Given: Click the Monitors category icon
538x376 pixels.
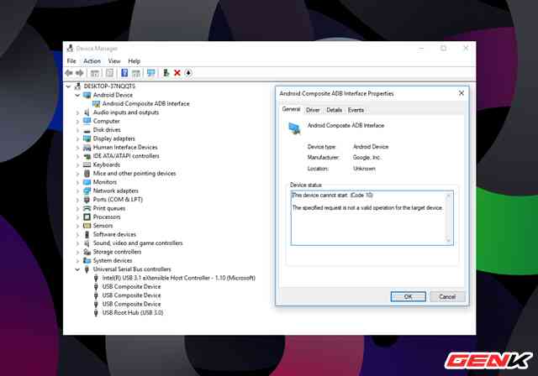Looking at the screenshot, I should pos(87,182).
